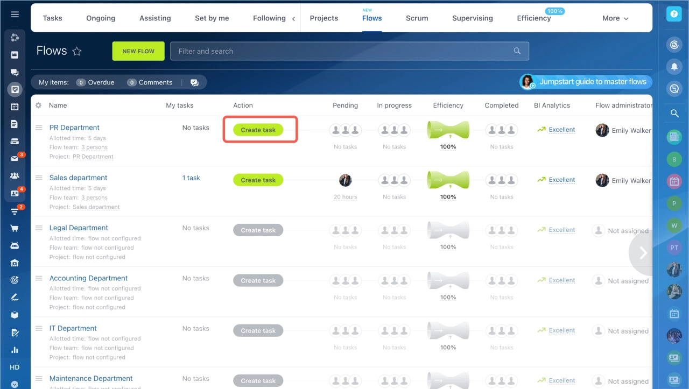Open the Projects tab
Screen dimensions: 689x389
[x=324, y=18]
